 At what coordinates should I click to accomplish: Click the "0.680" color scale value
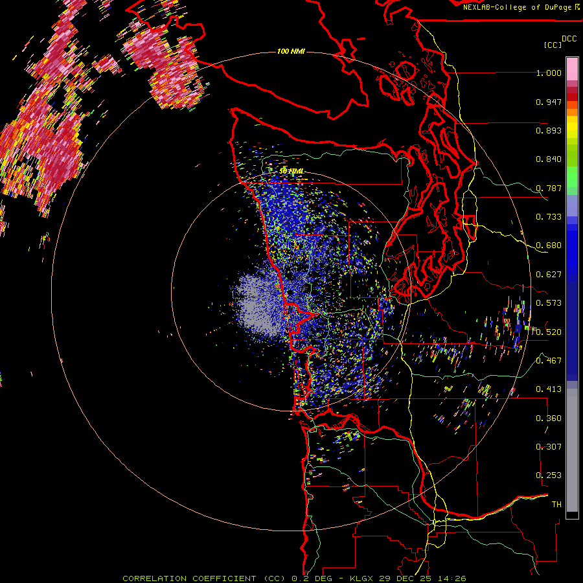point(549,246)
